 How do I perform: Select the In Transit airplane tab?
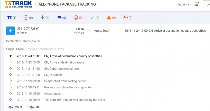click(45, 18)
